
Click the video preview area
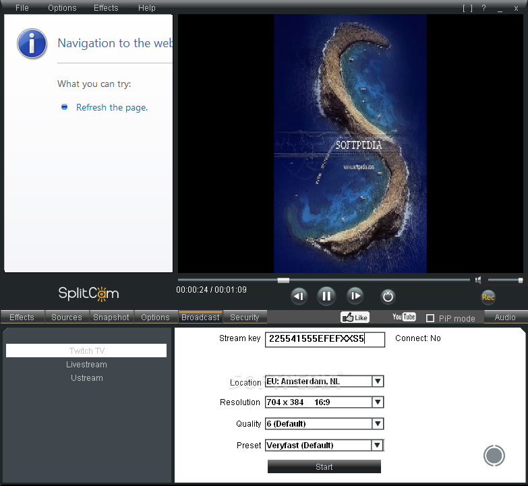(x=350, y=144)
